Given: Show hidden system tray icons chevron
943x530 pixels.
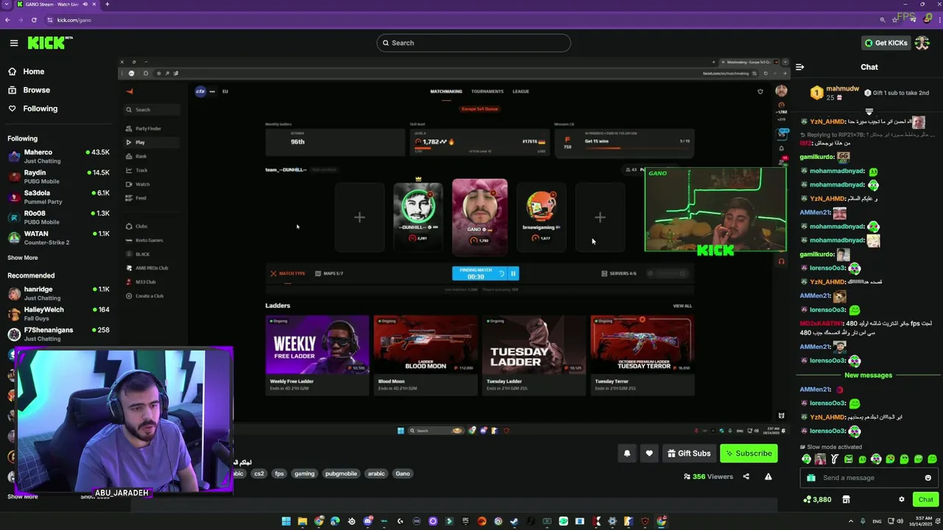Looking at the screenshot, I should pyautogui.click(x=851, y=521).
